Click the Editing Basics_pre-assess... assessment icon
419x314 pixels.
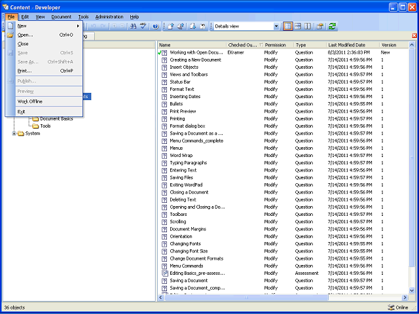pos(165,273)
